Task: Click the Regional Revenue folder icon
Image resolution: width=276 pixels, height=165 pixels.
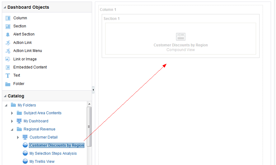Action: point(19,129)
